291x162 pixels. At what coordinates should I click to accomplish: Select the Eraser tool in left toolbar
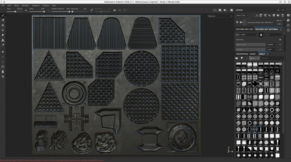pos(3,20)
